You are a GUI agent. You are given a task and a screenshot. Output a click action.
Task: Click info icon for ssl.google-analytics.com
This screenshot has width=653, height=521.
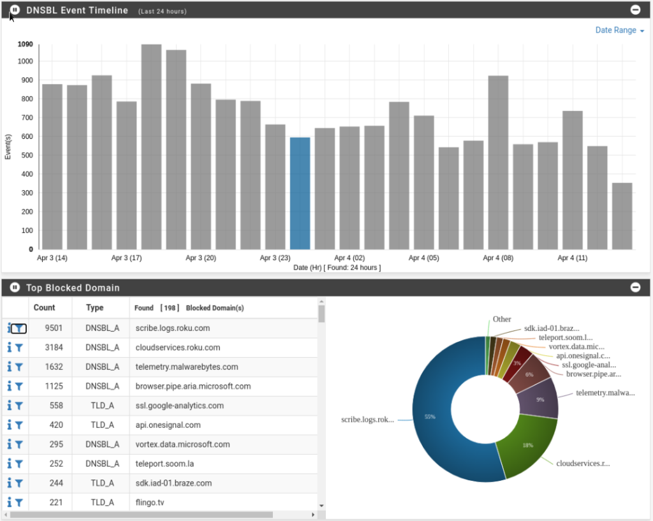(9, 406)
